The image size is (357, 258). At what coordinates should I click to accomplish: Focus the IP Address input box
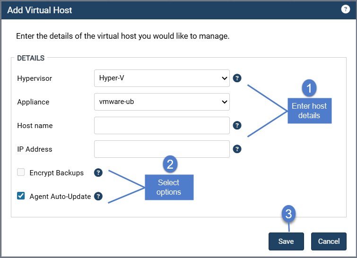coord(162,149)
